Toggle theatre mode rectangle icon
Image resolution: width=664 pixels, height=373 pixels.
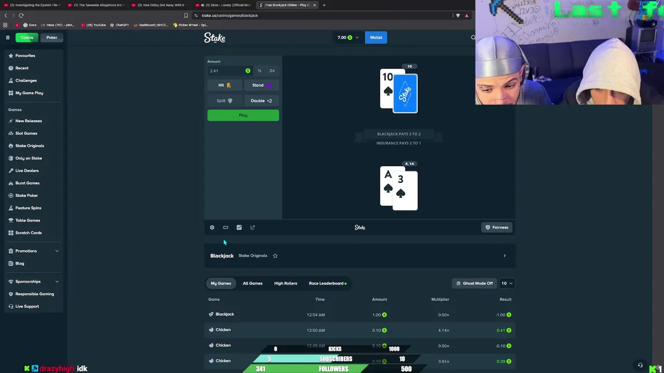(x=226, y=227)
